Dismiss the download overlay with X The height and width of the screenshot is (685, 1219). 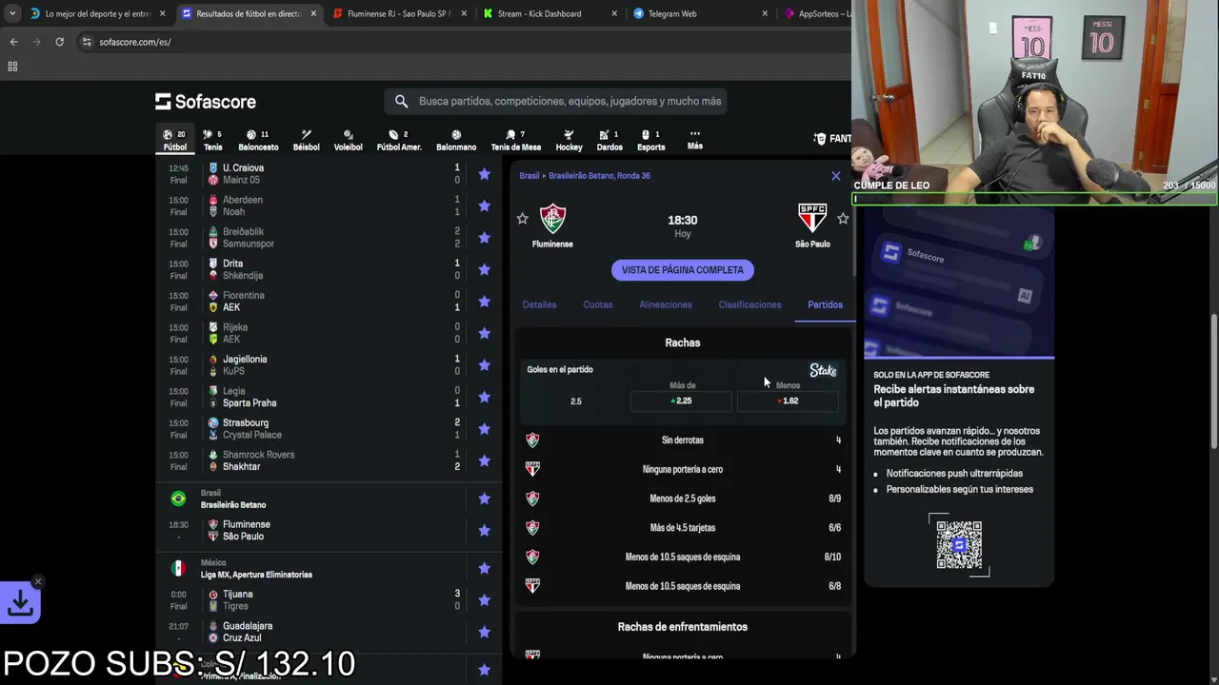38,581
